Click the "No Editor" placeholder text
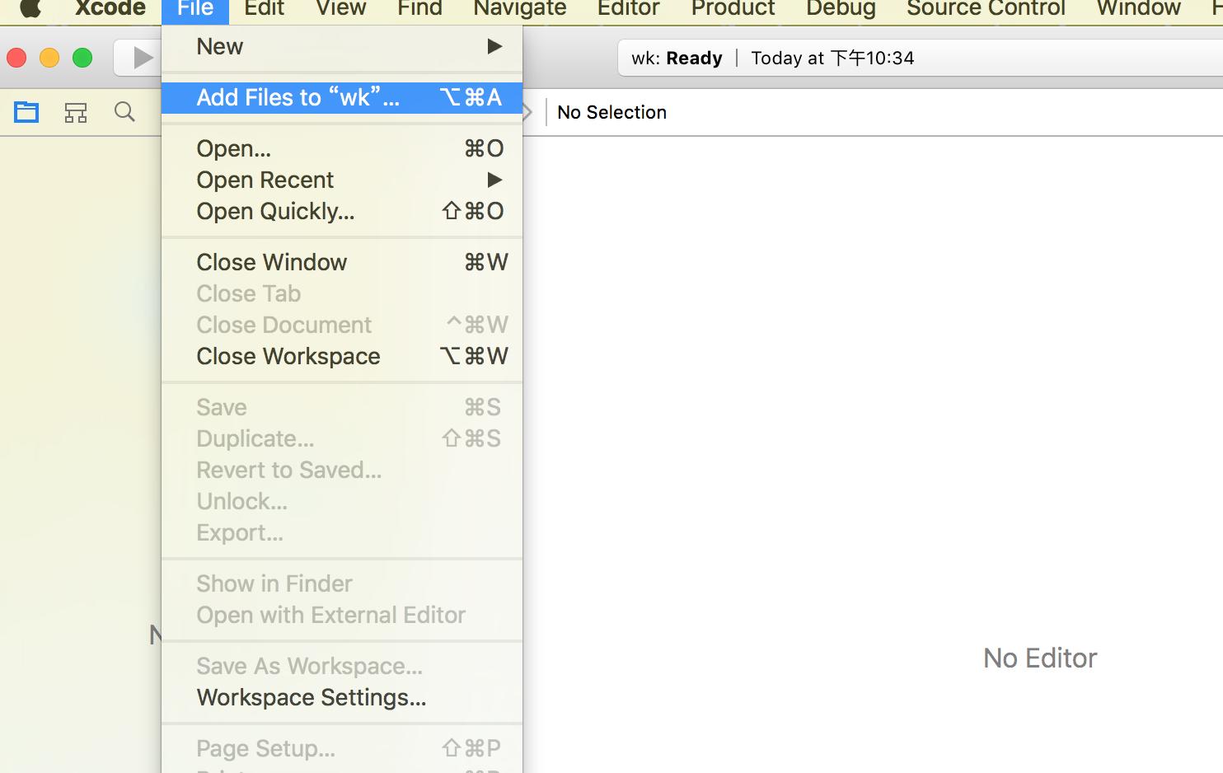Screen dimensions: 1223x773 pos(1040,658)
